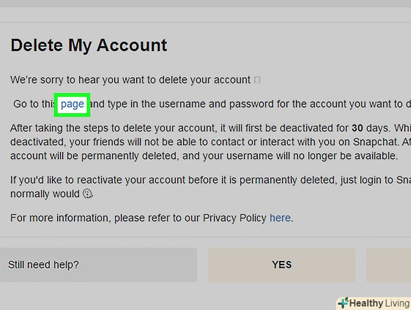Click the "Still need help?" label

tap(43, 264)
